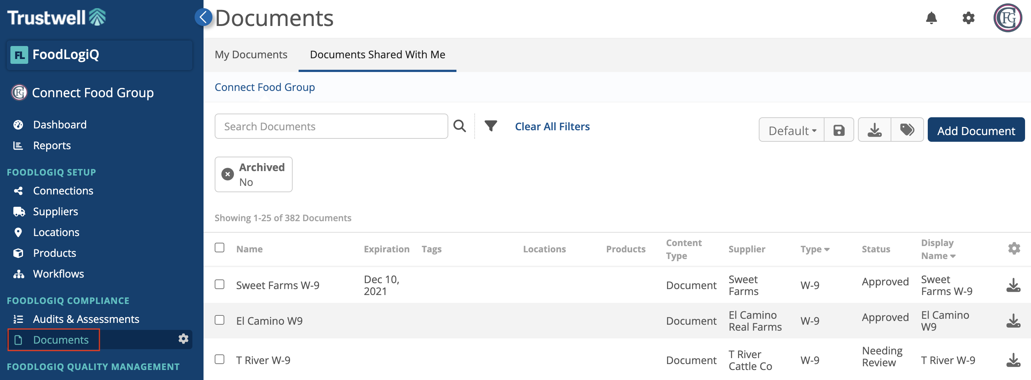Toggle the select-all documents checkbox
The image size is (1031, 380).
[219, 248]
